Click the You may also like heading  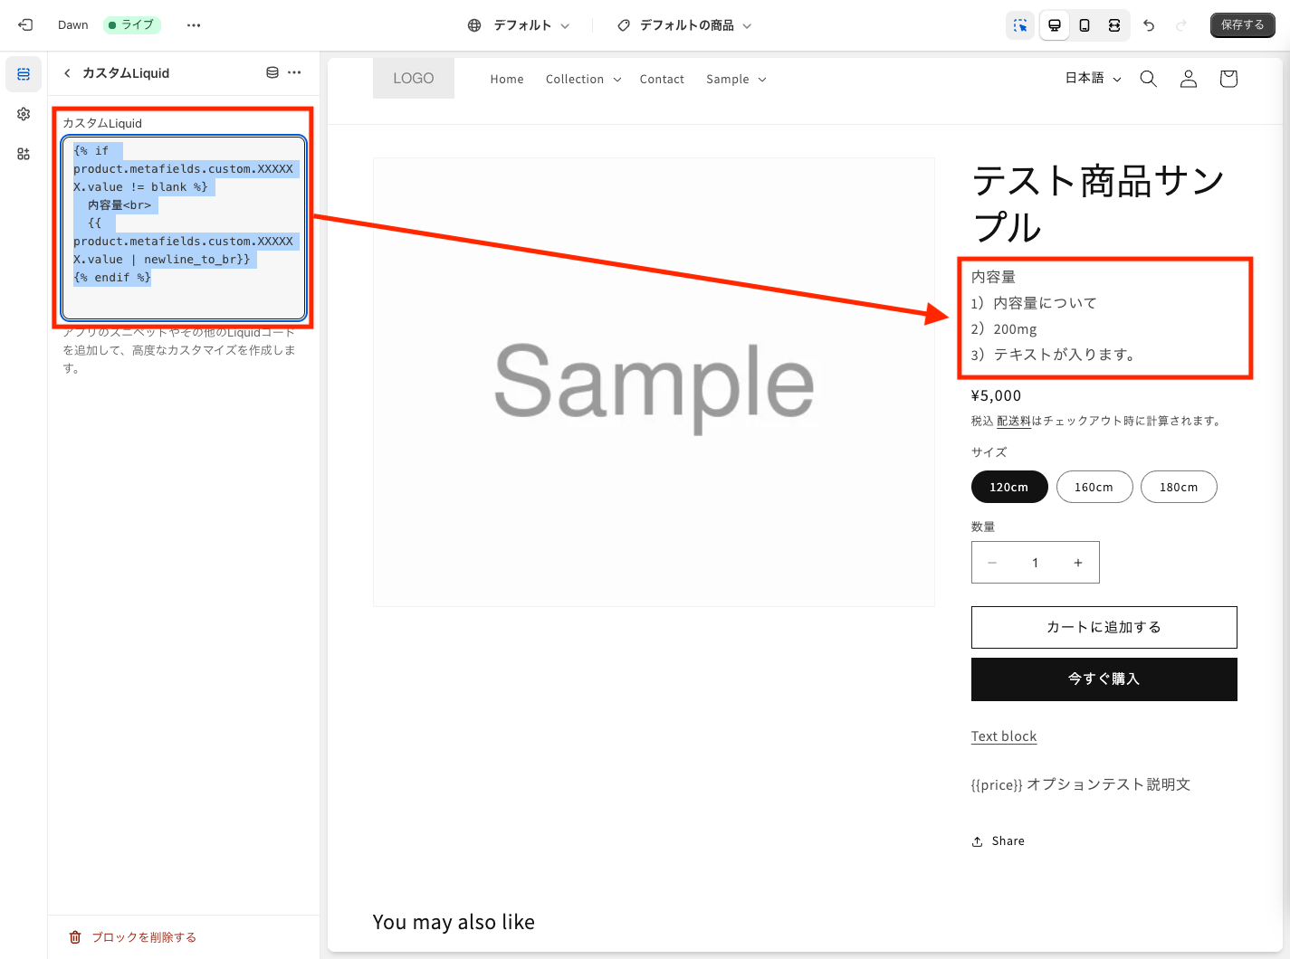(454, 922)
